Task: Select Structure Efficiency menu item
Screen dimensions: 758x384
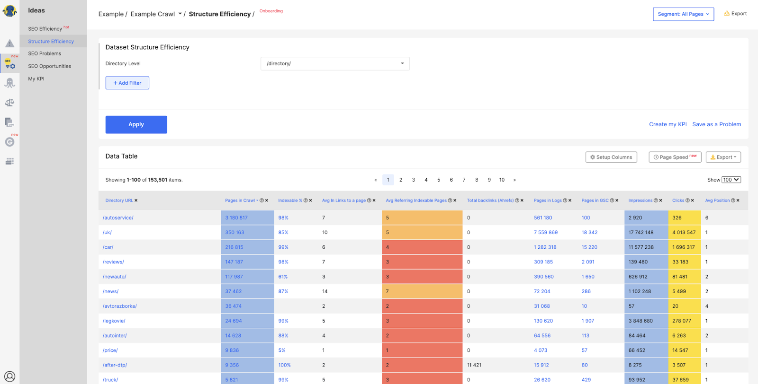Action: coord(51,41)
